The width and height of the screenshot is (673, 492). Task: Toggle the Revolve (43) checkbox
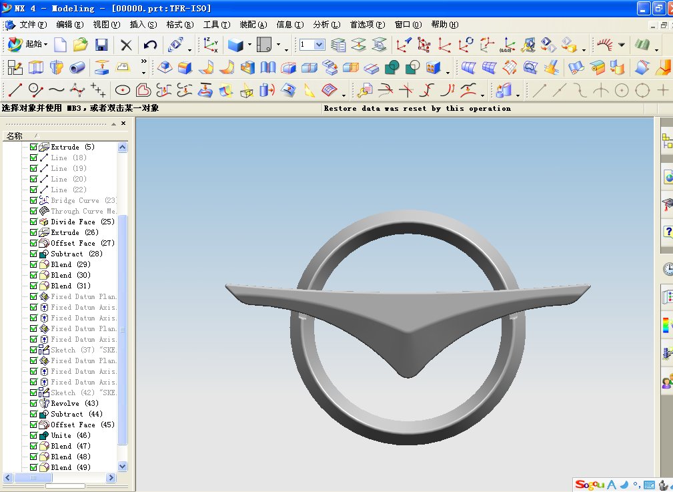(x=33, y=403)
